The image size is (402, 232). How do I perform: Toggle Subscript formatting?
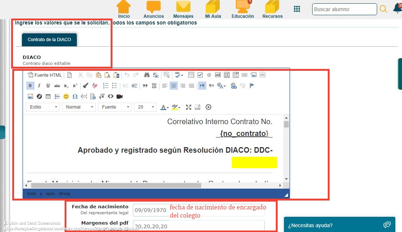tap(66, 86)
